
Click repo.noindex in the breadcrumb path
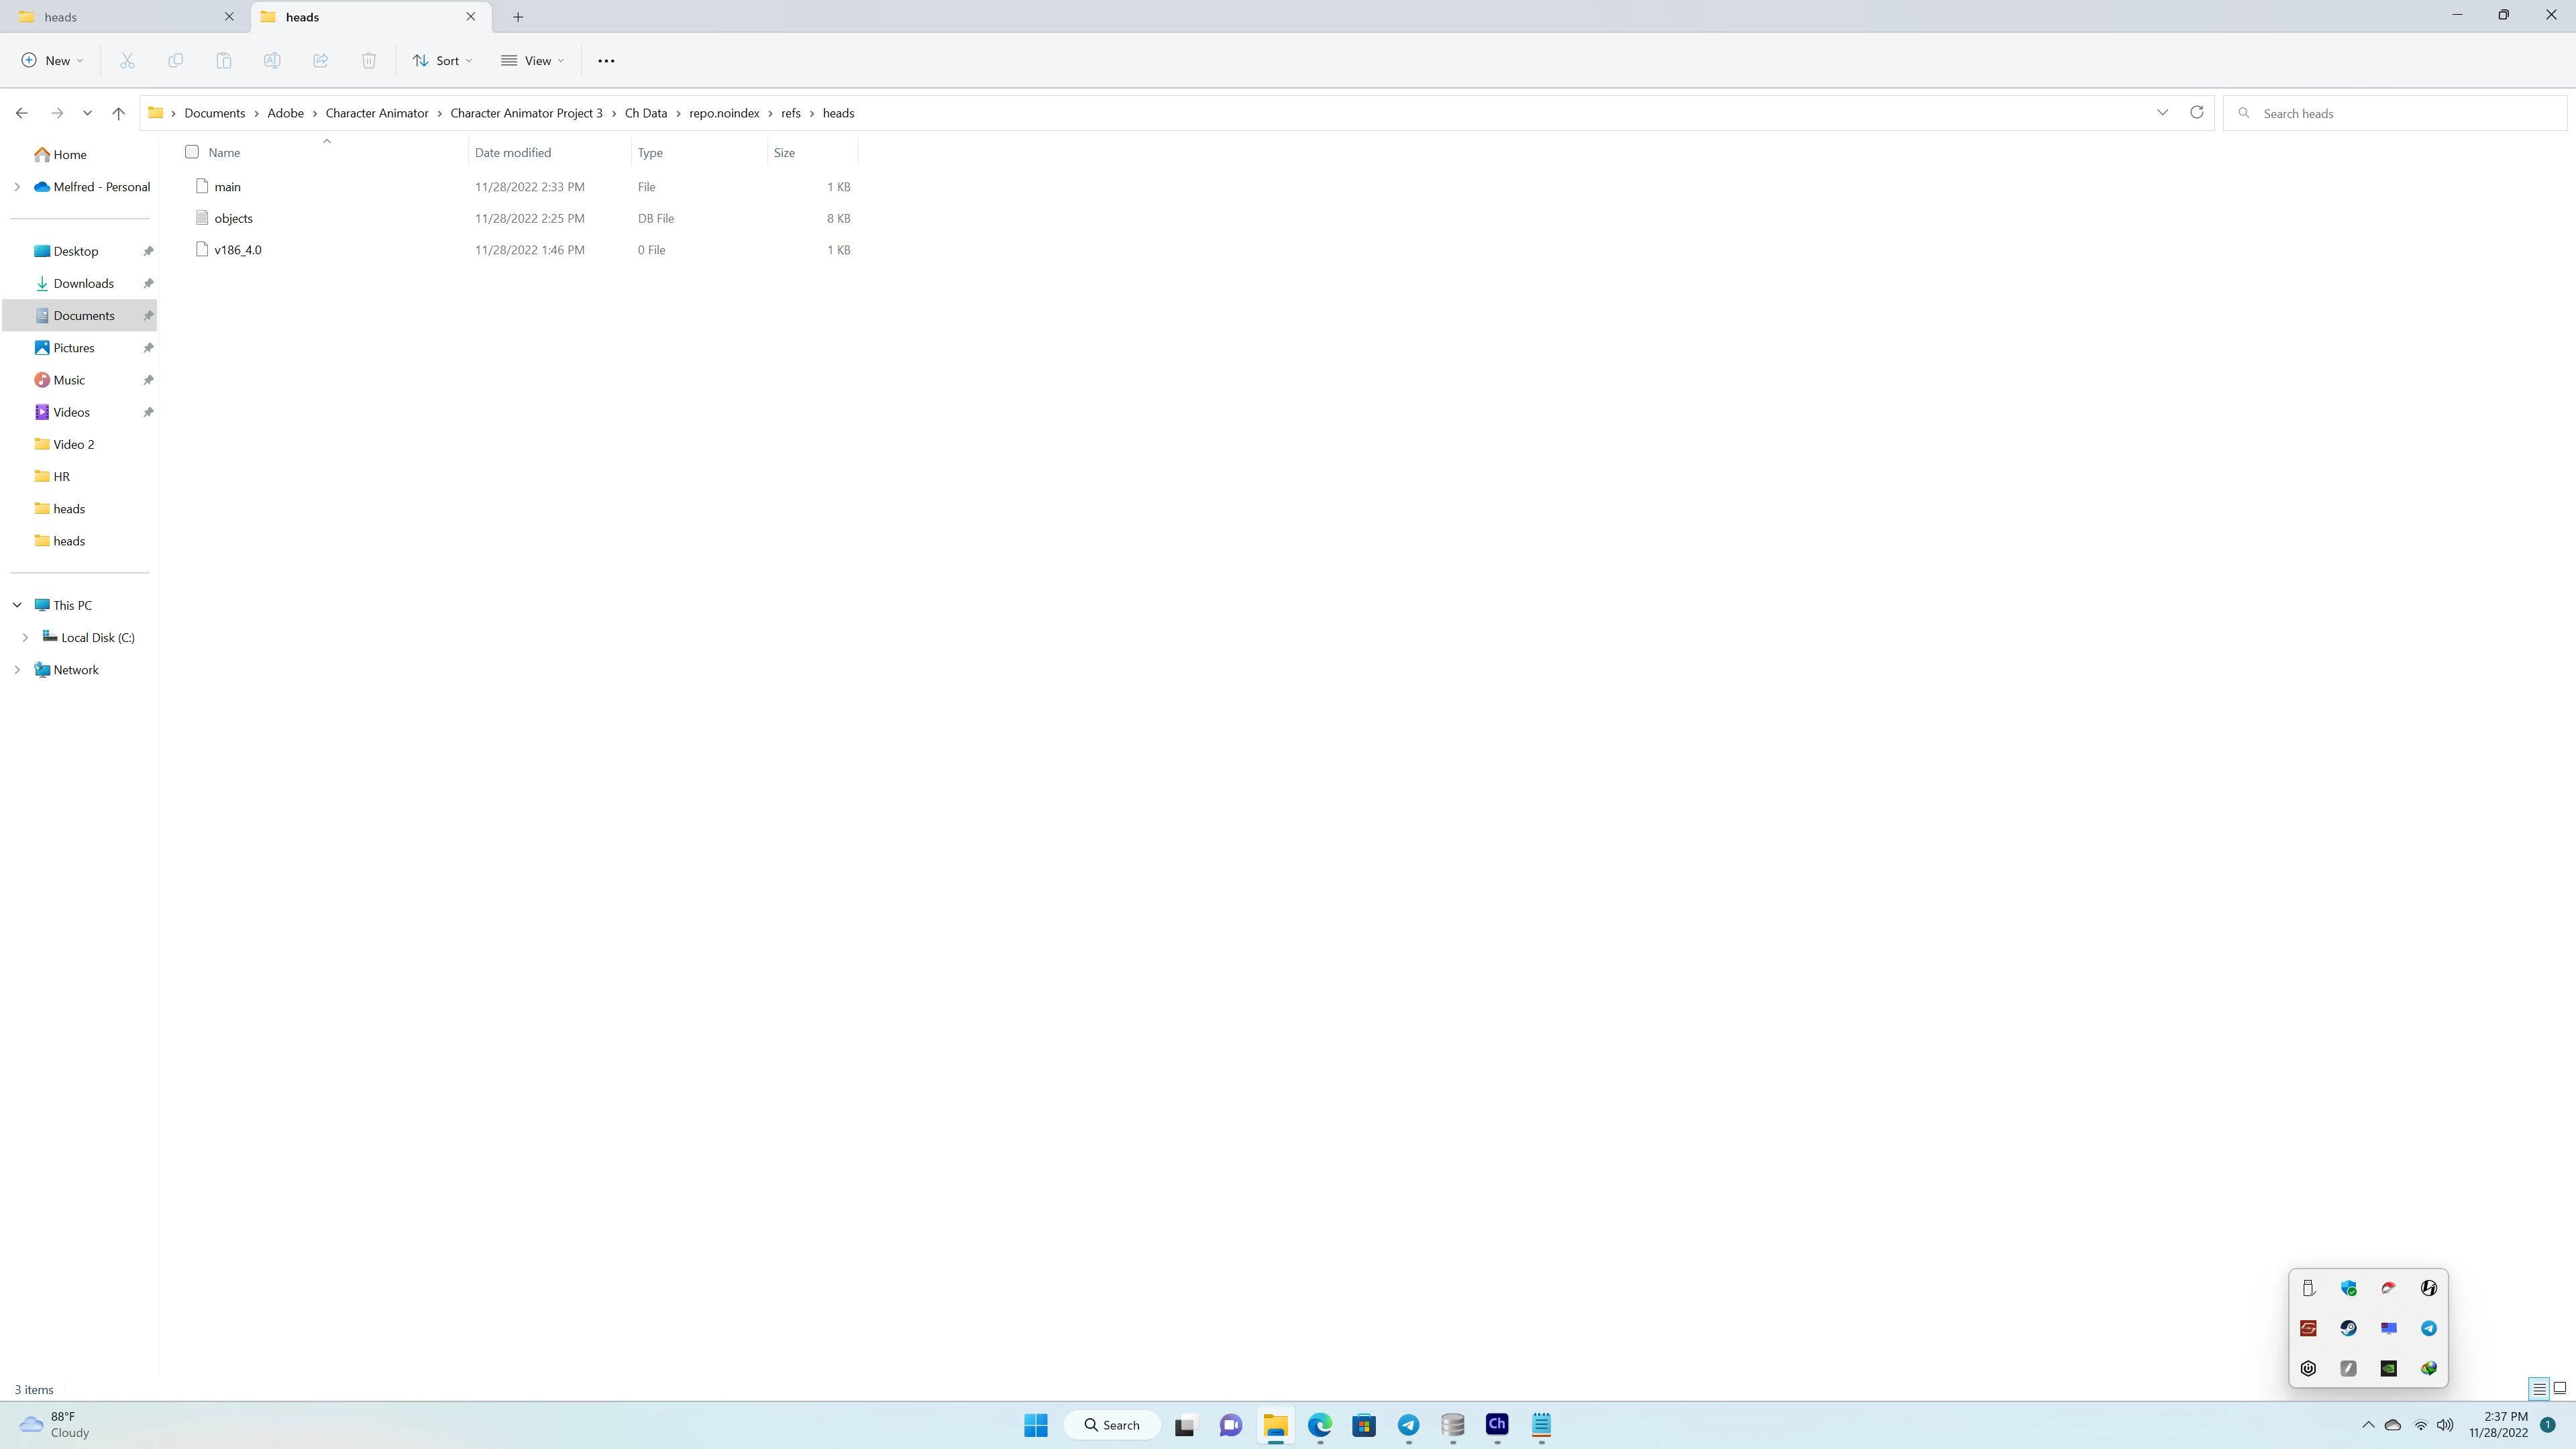pyautogui.click(x=724, y=113)
